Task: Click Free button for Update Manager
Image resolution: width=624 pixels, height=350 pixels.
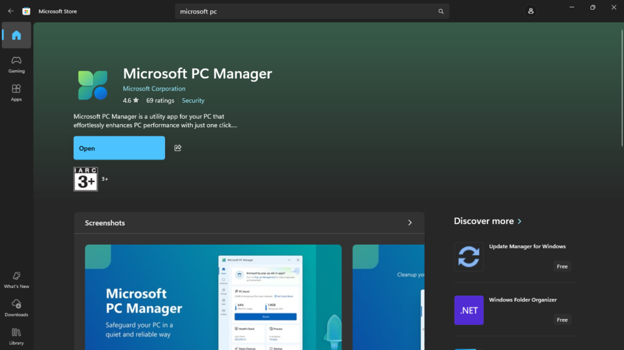Action: coord(562,267)
